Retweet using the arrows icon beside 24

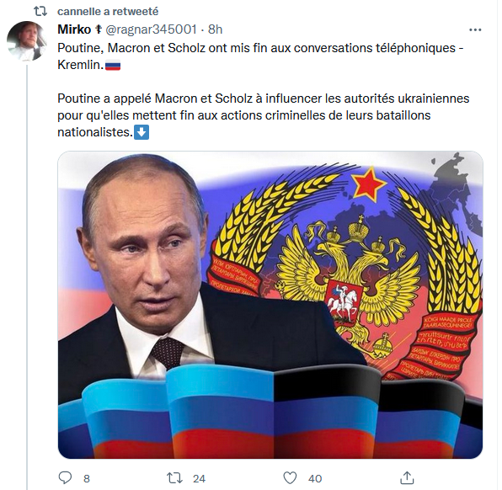pyautogui.click(x=175, y=478)
